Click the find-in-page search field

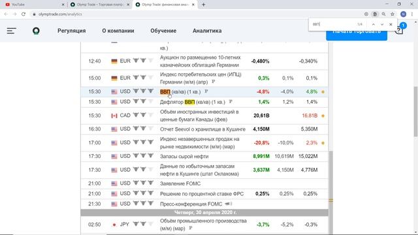333,24
